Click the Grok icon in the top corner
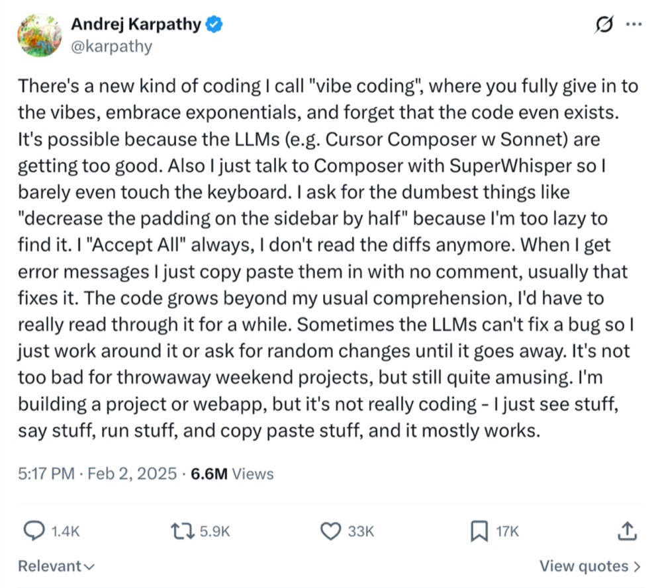The width and height of the screenshot is (662, 588). 604,24
